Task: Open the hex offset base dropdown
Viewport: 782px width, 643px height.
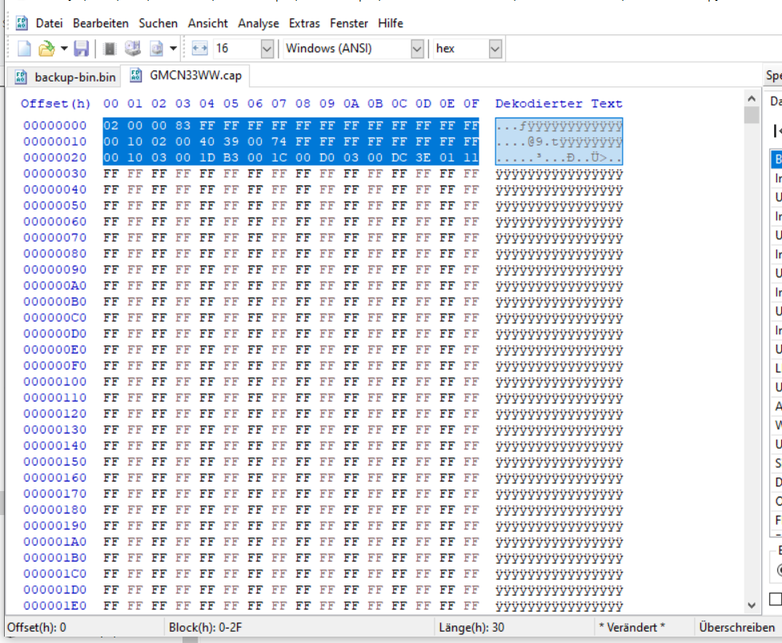Action: [495, 49]
